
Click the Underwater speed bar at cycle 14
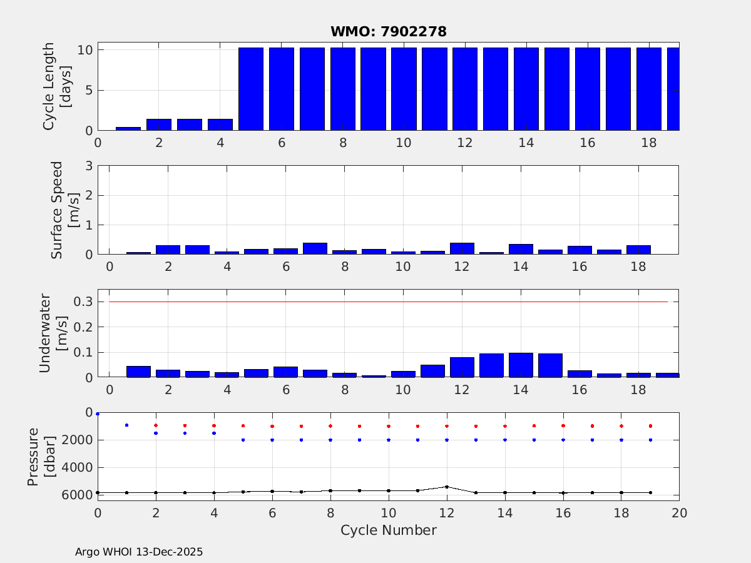point(521,365)
